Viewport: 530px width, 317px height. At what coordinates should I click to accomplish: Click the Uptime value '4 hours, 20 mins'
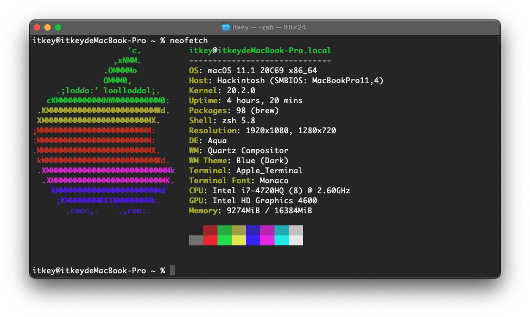pyautogui.click(x=264, y=101)
